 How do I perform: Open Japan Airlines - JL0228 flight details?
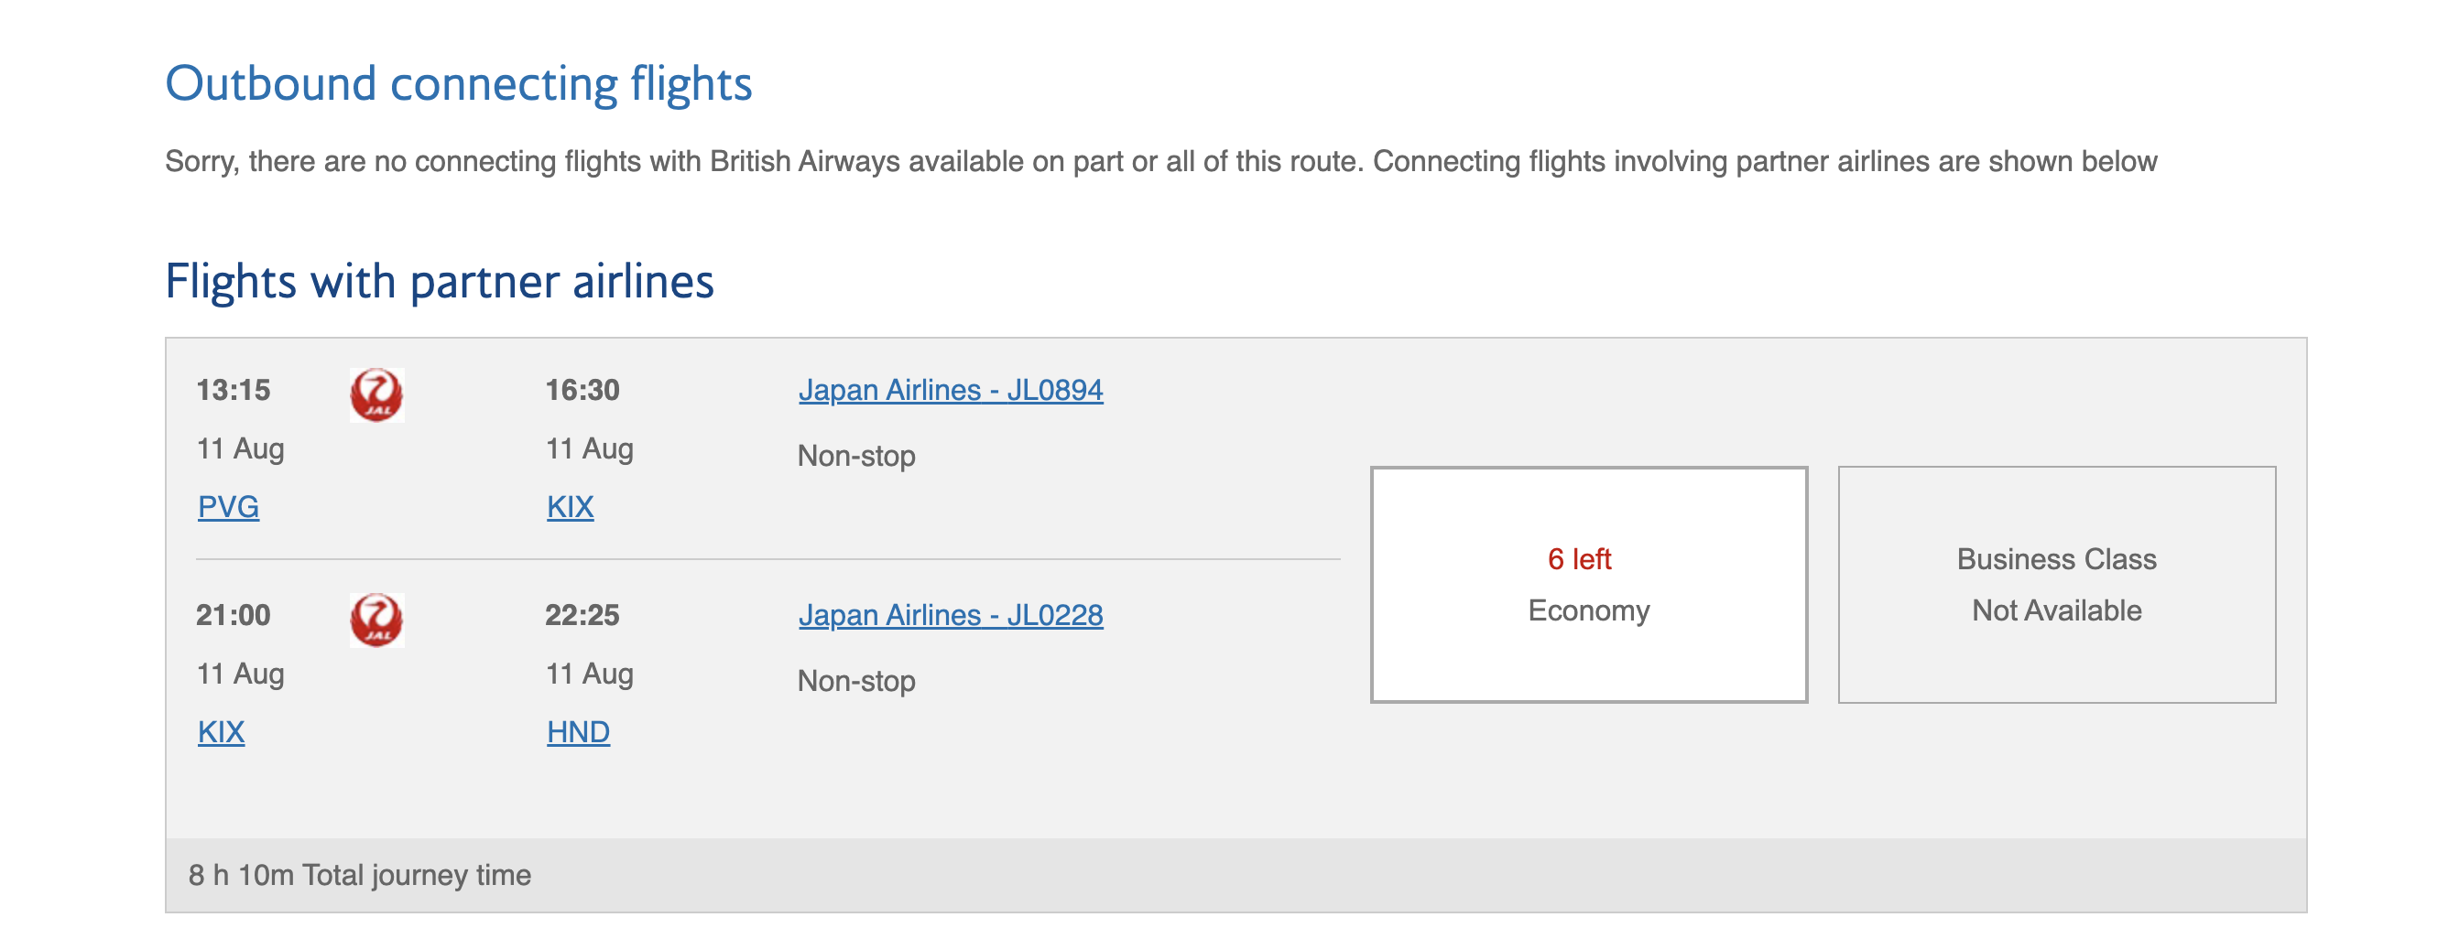coord(951,616)
